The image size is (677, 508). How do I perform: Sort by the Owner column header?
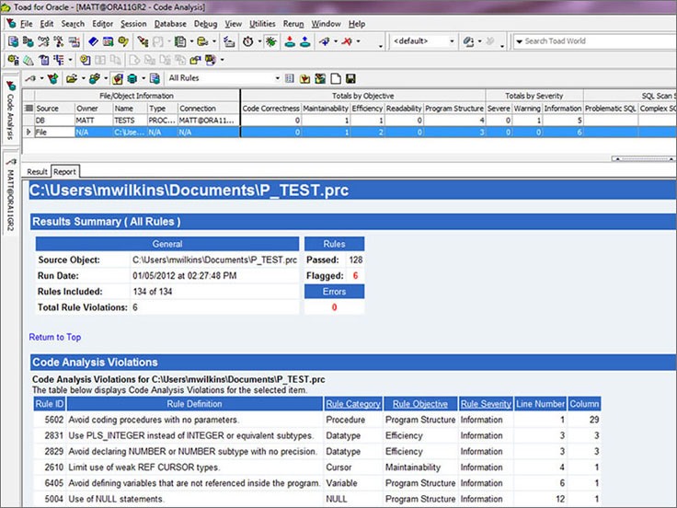[93, 109]
